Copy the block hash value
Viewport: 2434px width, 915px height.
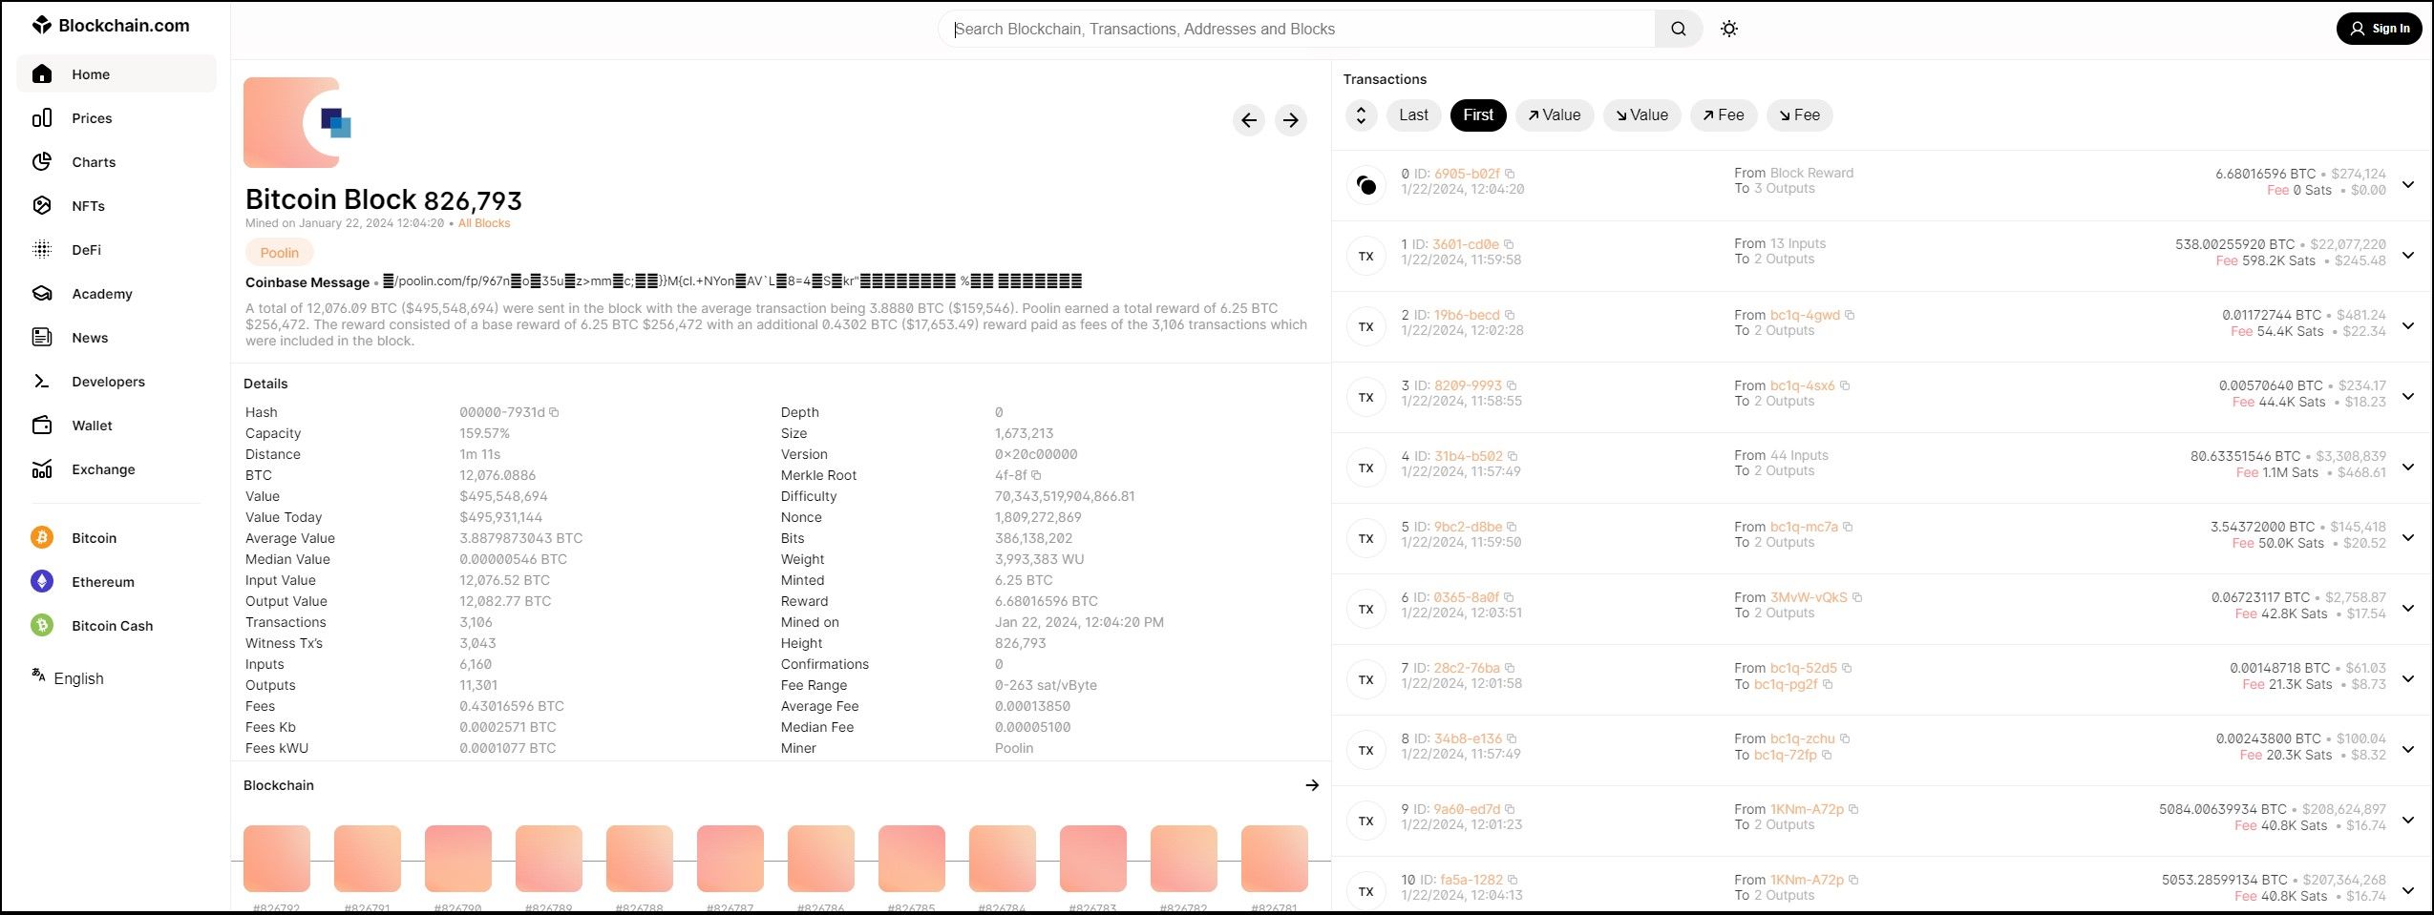(554, 412)
